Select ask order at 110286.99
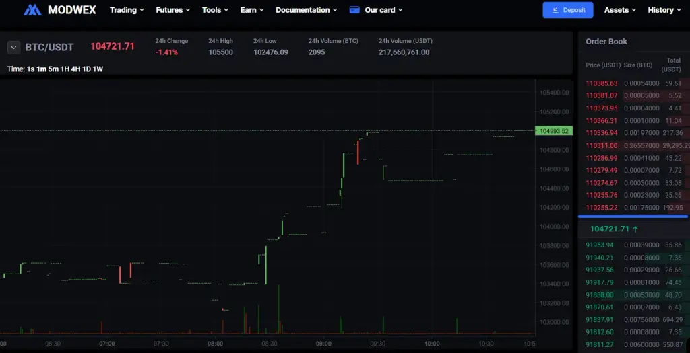The image size is (690, 353). click(634, 158)
